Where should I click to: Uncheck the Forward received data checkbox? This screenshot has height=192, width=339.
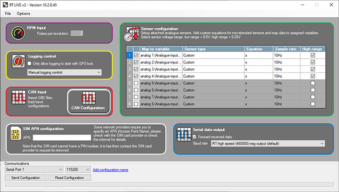pos(195,137)
